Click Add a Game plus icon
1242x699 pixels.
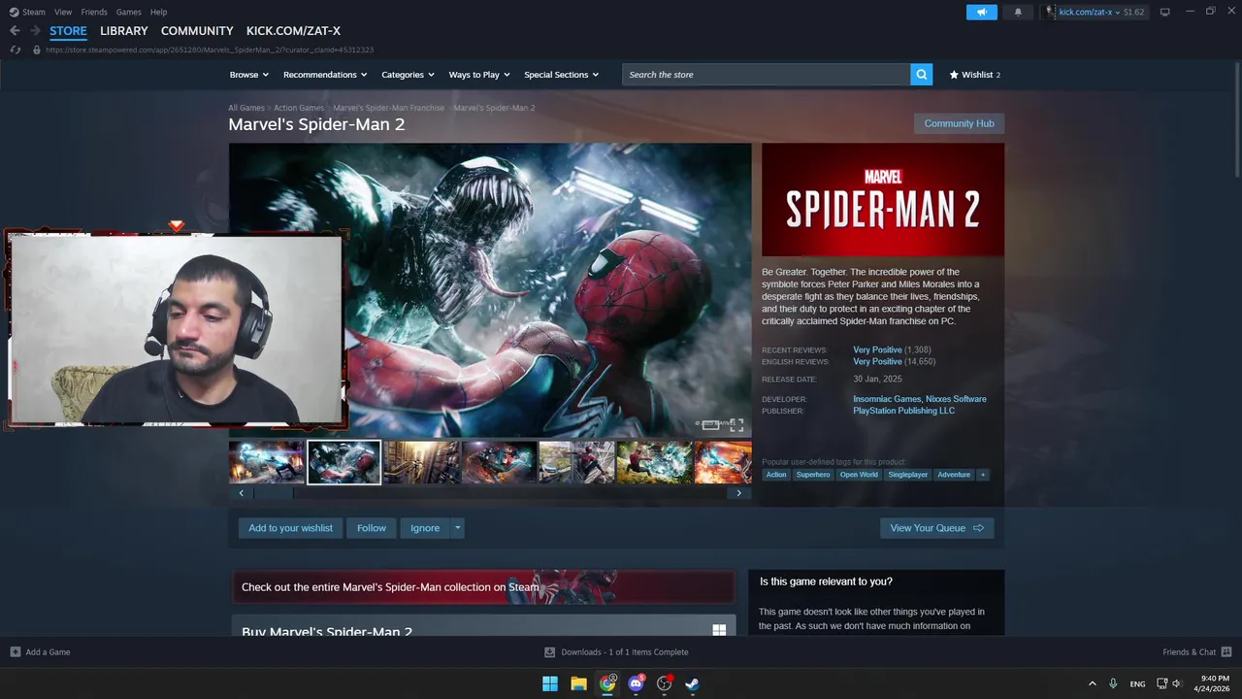(15, 652)
